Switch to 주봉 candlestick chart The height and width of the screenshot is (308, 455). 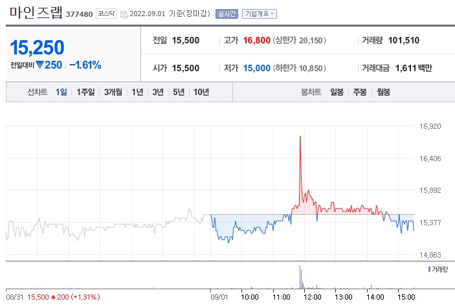[360, 93]
